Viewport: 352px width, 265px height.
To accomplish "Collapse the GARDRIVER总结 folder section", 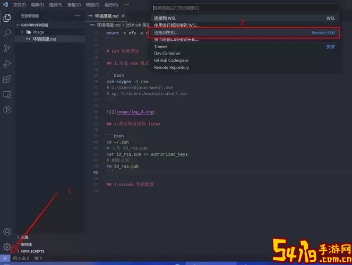I will [x=49, y=25].
